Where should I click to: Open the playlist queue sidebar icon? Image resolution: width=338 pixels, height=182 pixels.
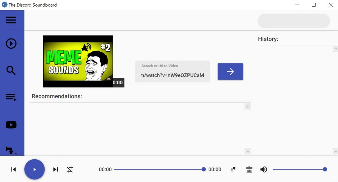(x=11, y=97)
